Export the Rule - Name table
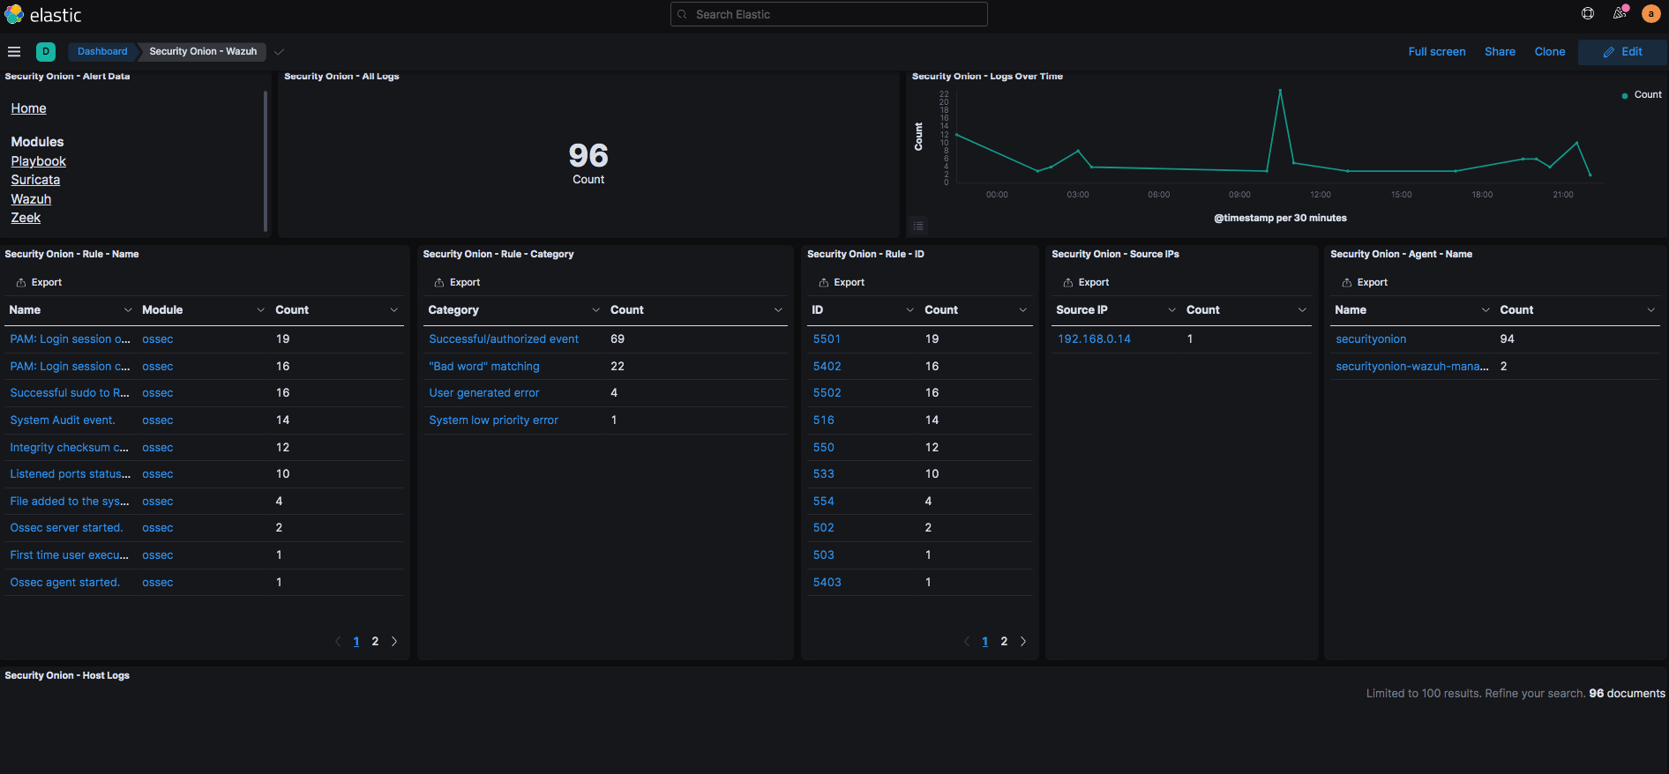Viewport: 1669px width, 774px height. coord(40,282)
